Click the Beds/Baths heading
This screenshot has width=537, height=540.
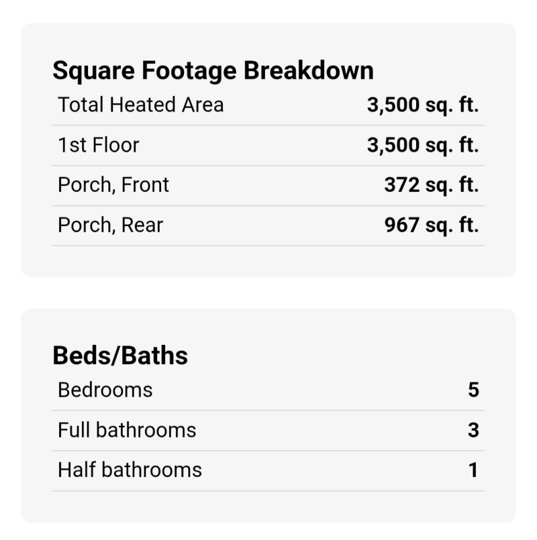pos(120,356)
